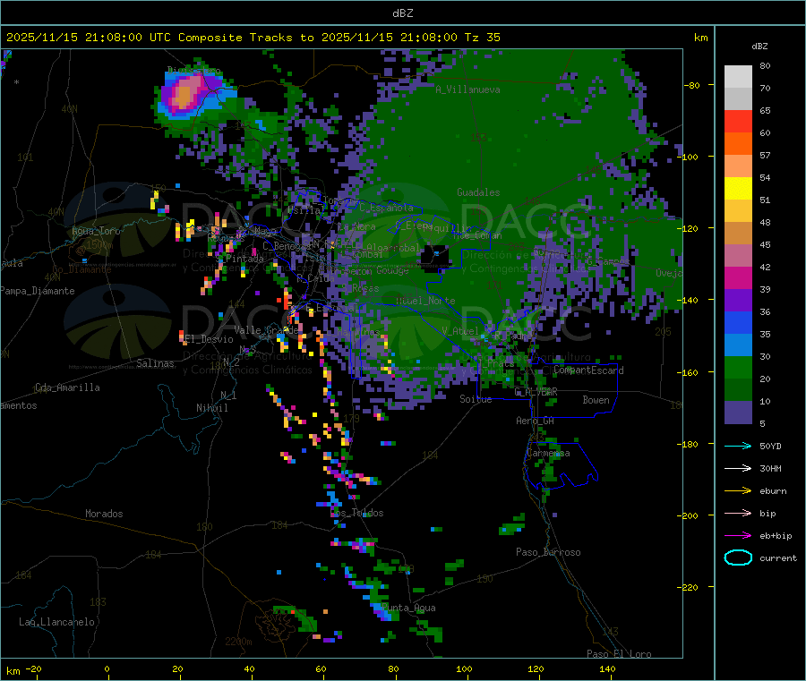
Task: Click the 'Punta_Agua' map label
Action: pos(408,608)
